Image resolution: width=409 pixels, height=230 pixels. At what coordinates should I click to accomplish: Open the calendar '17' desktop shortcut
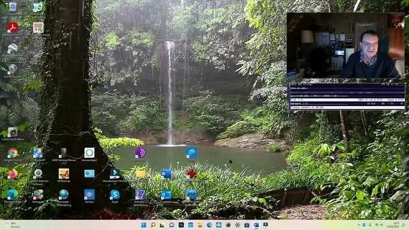point(141,194)
